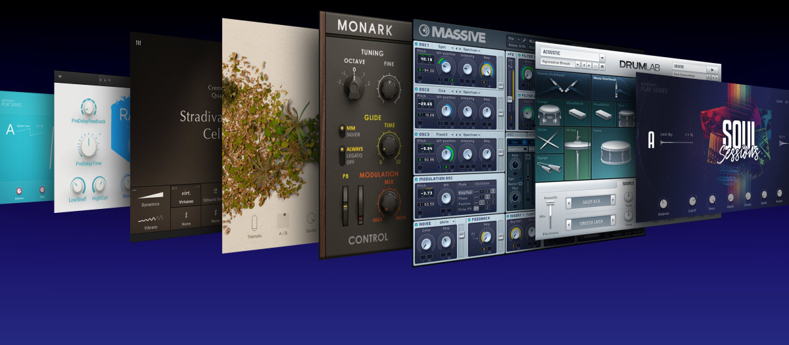Click the OSC1 Intensity knob in Massive
The width and height of the screenshot is (789, 345).
click(468, 68)
